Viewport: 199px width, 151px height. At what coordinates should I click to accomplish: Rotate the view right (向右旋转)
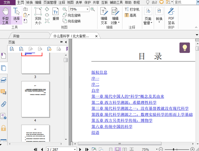(72, 21)
